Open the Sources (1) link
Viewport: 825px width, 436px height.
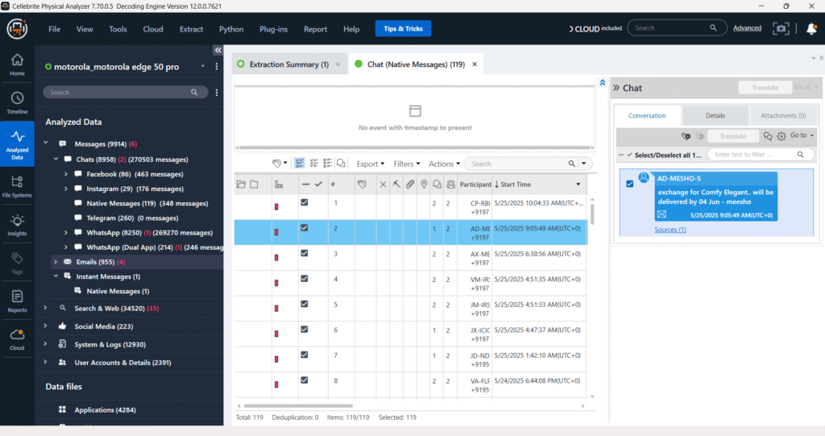tap(670, 230)
